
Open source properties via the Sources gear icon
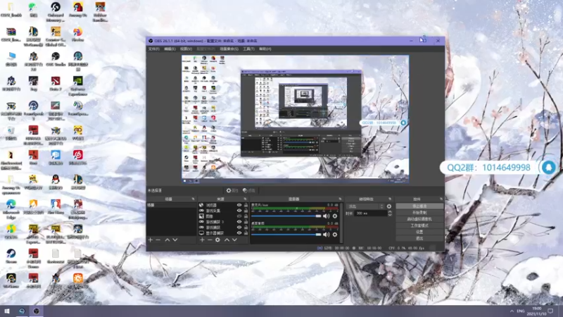(217, 240)
